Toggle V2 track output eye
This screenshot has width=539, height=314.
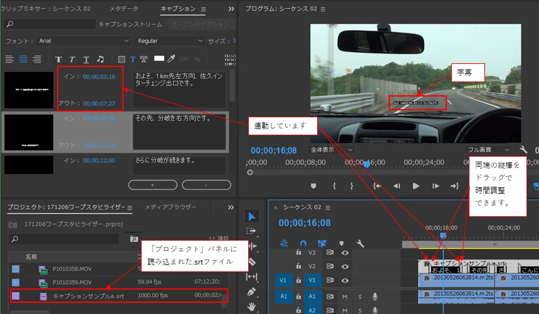pos(345,266)
